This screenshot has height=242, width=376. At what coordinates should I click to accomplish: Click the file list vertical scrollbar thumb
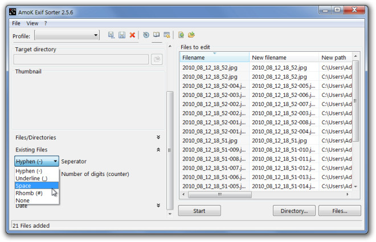point(355,101)
